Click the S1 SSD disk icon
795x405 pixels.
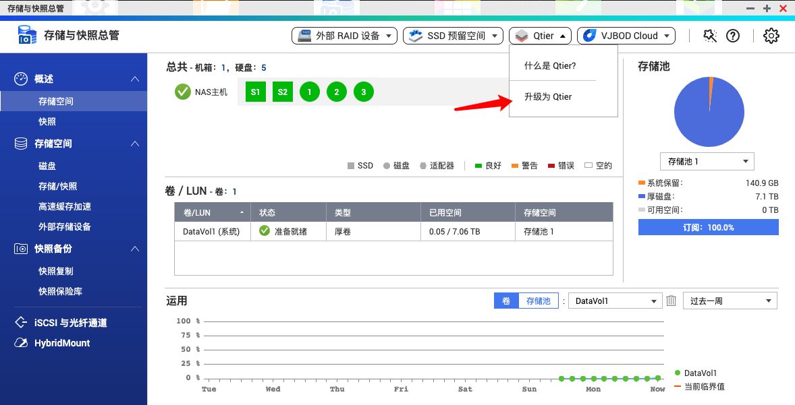(255, 92)
